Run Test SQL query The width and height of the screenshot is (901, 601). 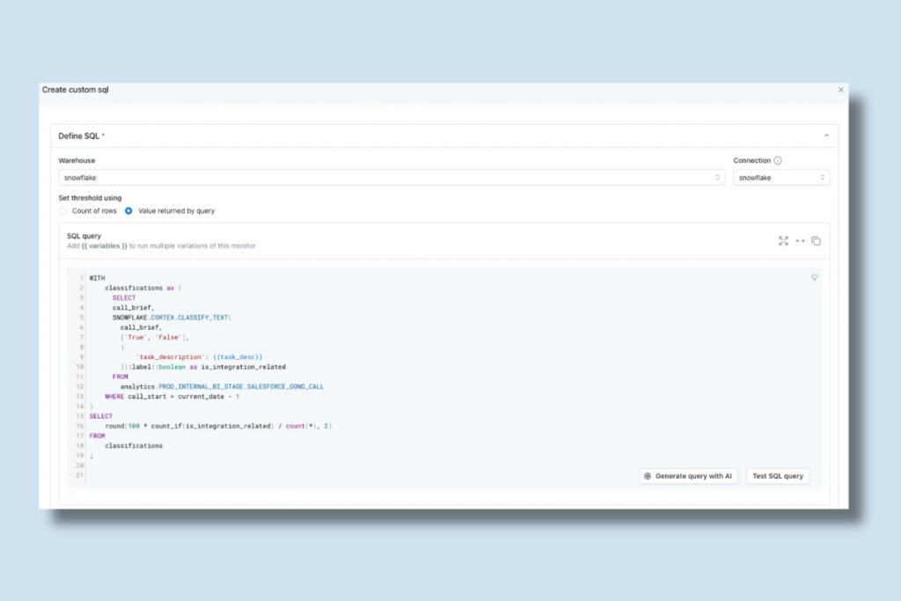[778, 476]
